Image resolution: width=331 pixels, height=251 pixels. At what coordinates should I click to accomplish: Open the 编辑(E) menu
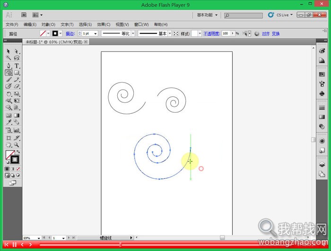pos(30,25)
